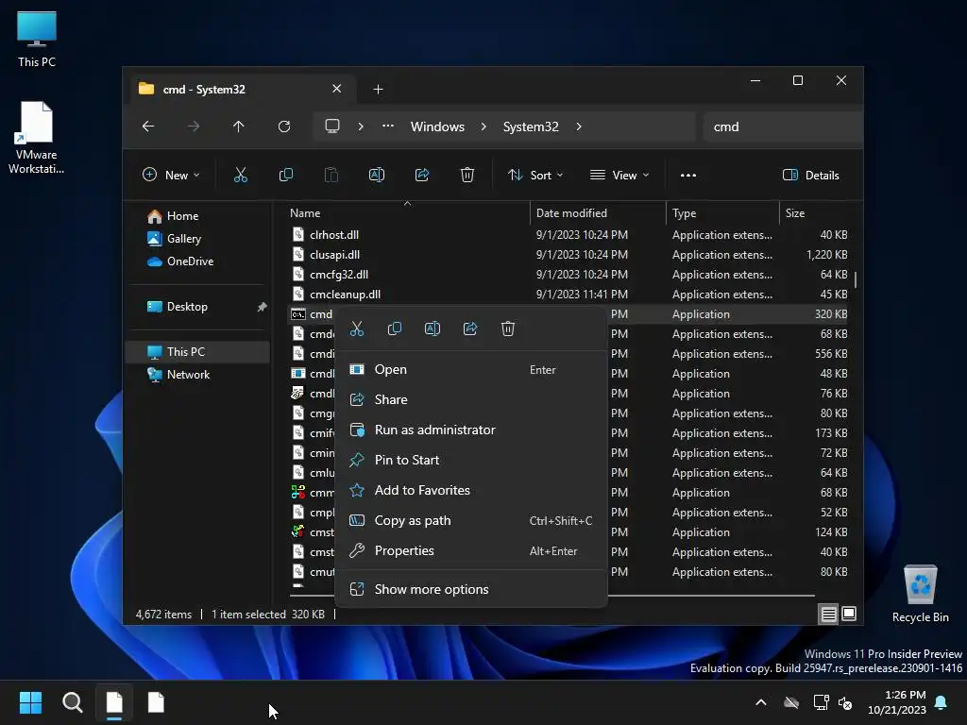Choose Share in the context menu
Viewport: 967px width, 725px height.
(470, 399)
